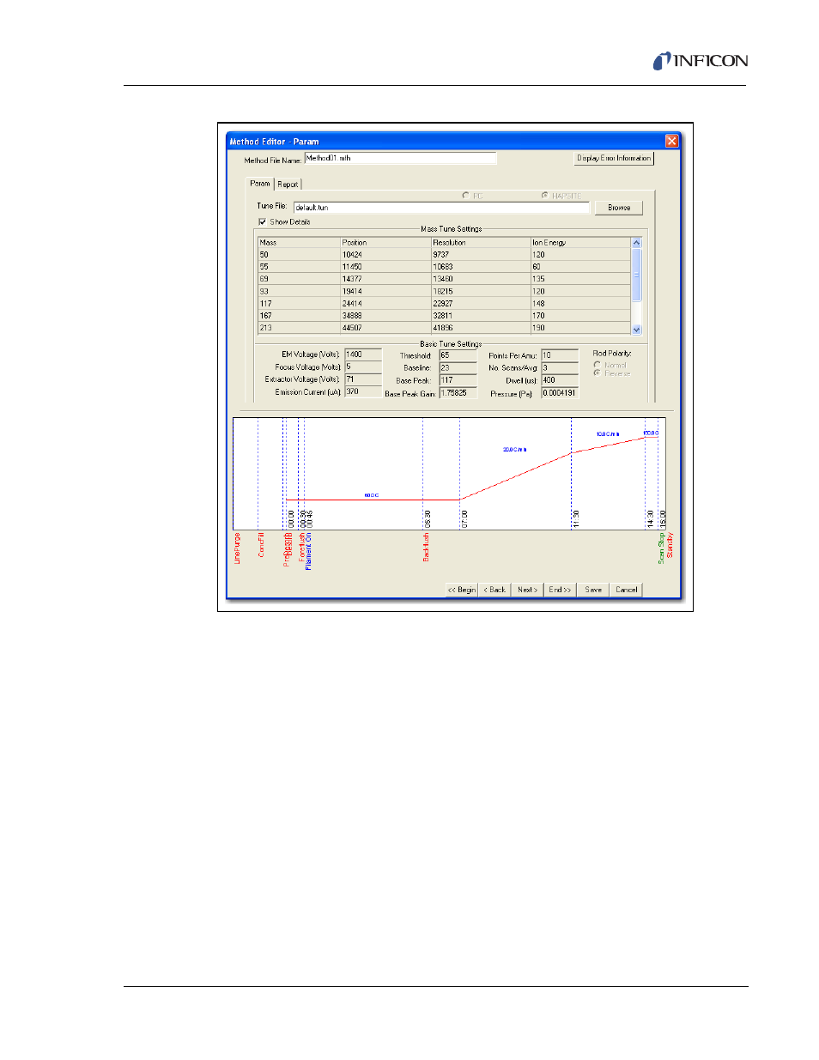Close the Method Editor window
The image size is (819, 1060).
tap(671, 141)
